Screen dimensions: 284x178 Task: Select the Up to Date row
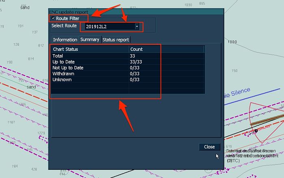tap(89, 62)
